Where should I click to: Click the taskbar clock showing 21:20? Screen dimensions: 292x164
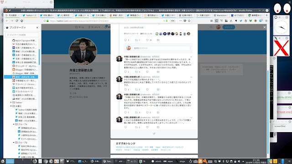pyautogui.click(x=256, y=161)
